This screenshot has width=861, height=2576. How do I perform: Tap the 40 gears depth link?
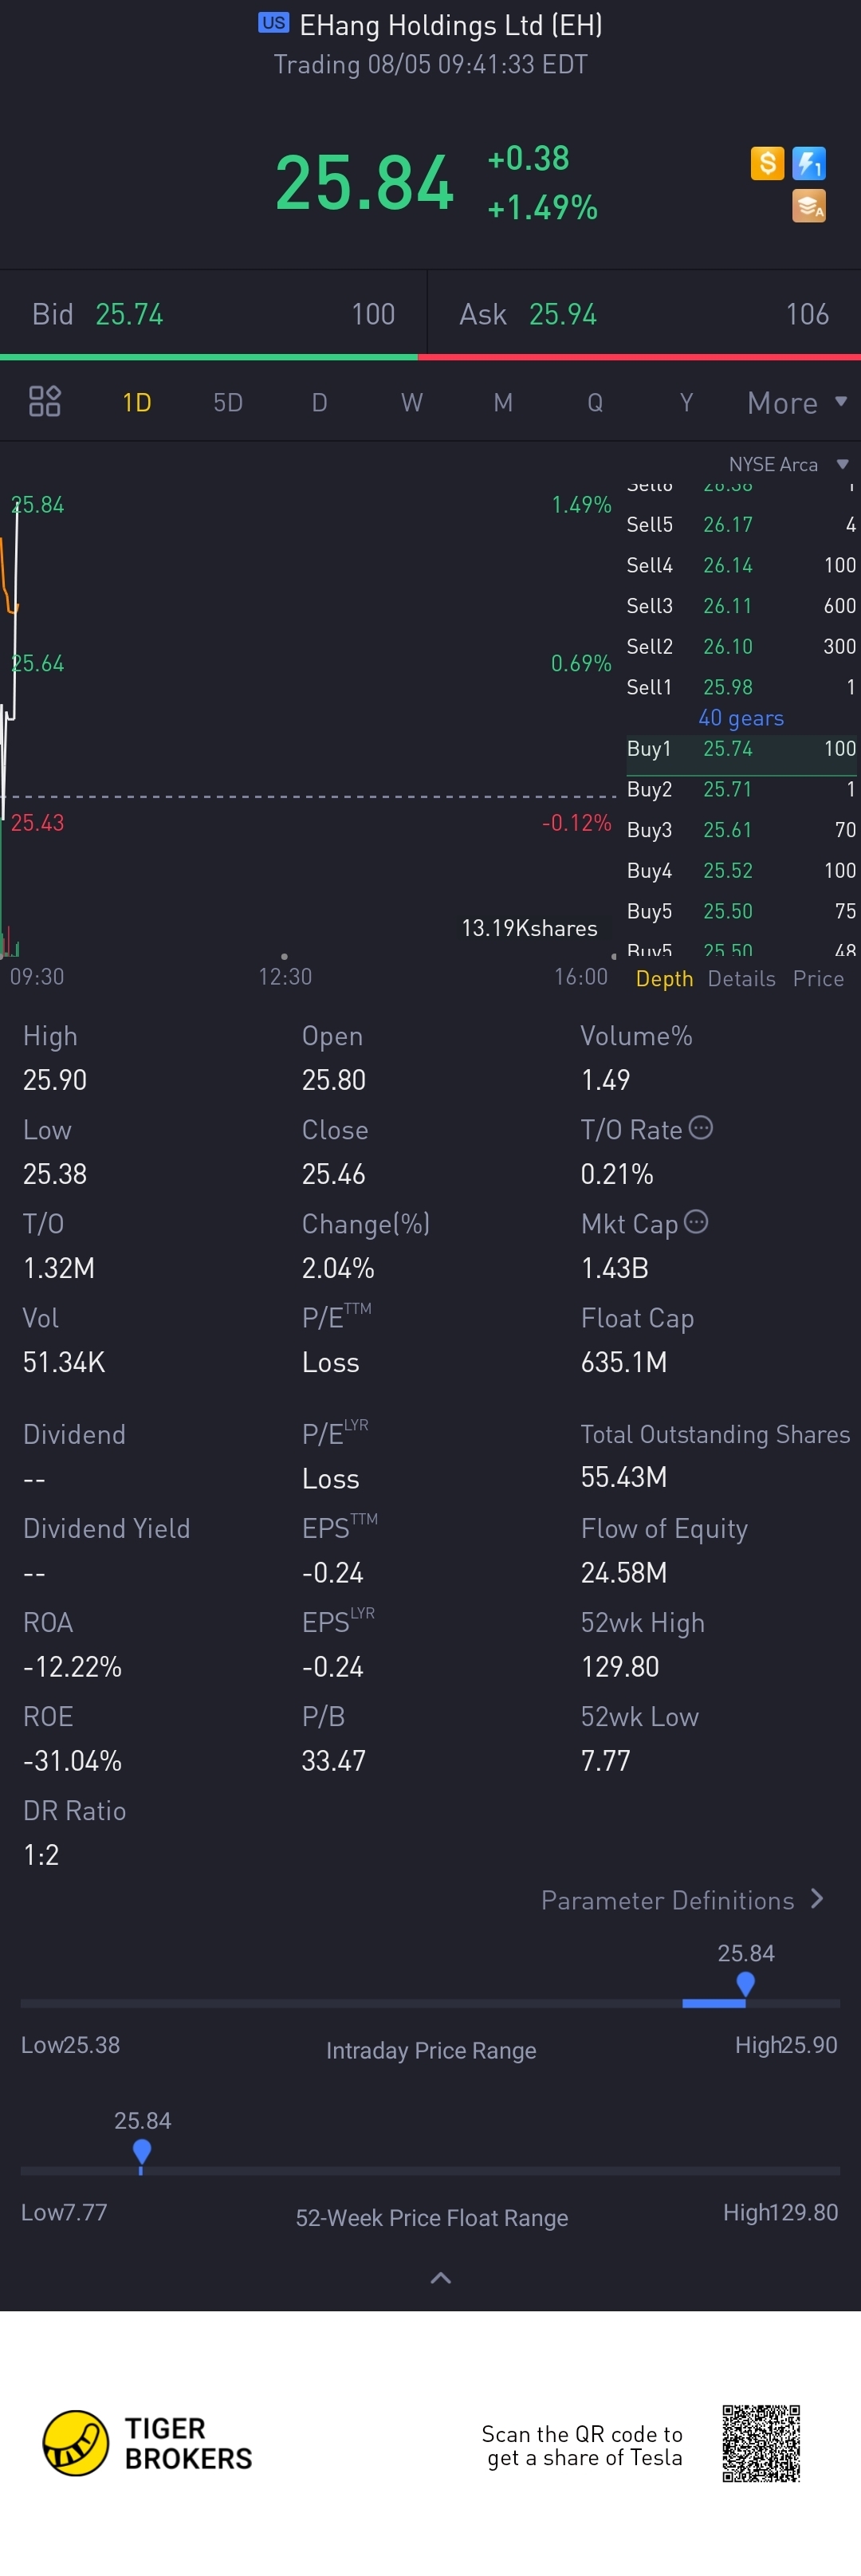coord(741,718)
